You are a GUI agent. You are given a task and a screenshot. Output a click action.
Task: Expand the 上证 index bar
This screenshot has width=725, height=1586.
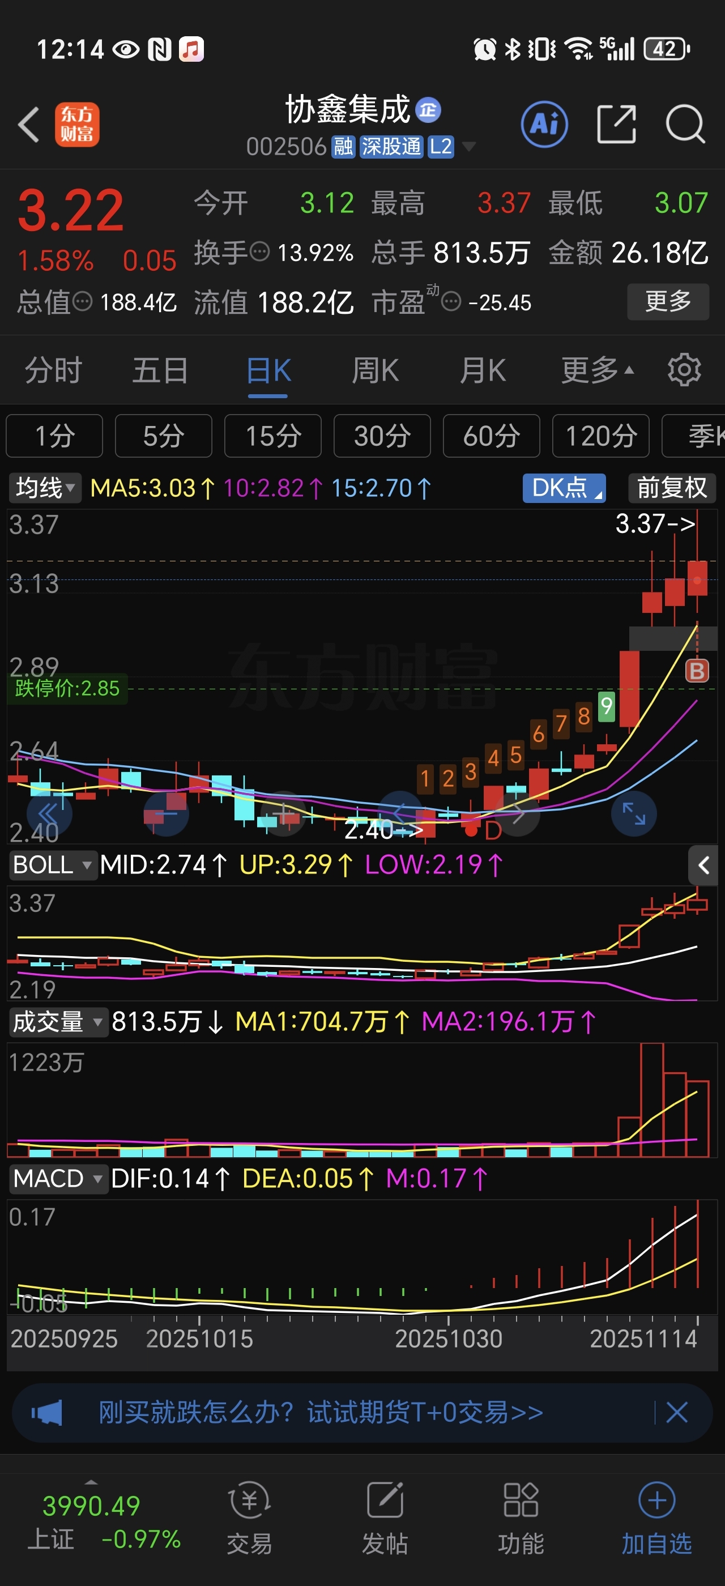click(91, 1481)
